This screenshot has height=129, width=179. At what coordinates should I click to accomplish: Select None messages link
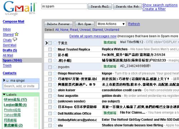tap(64, 30)
